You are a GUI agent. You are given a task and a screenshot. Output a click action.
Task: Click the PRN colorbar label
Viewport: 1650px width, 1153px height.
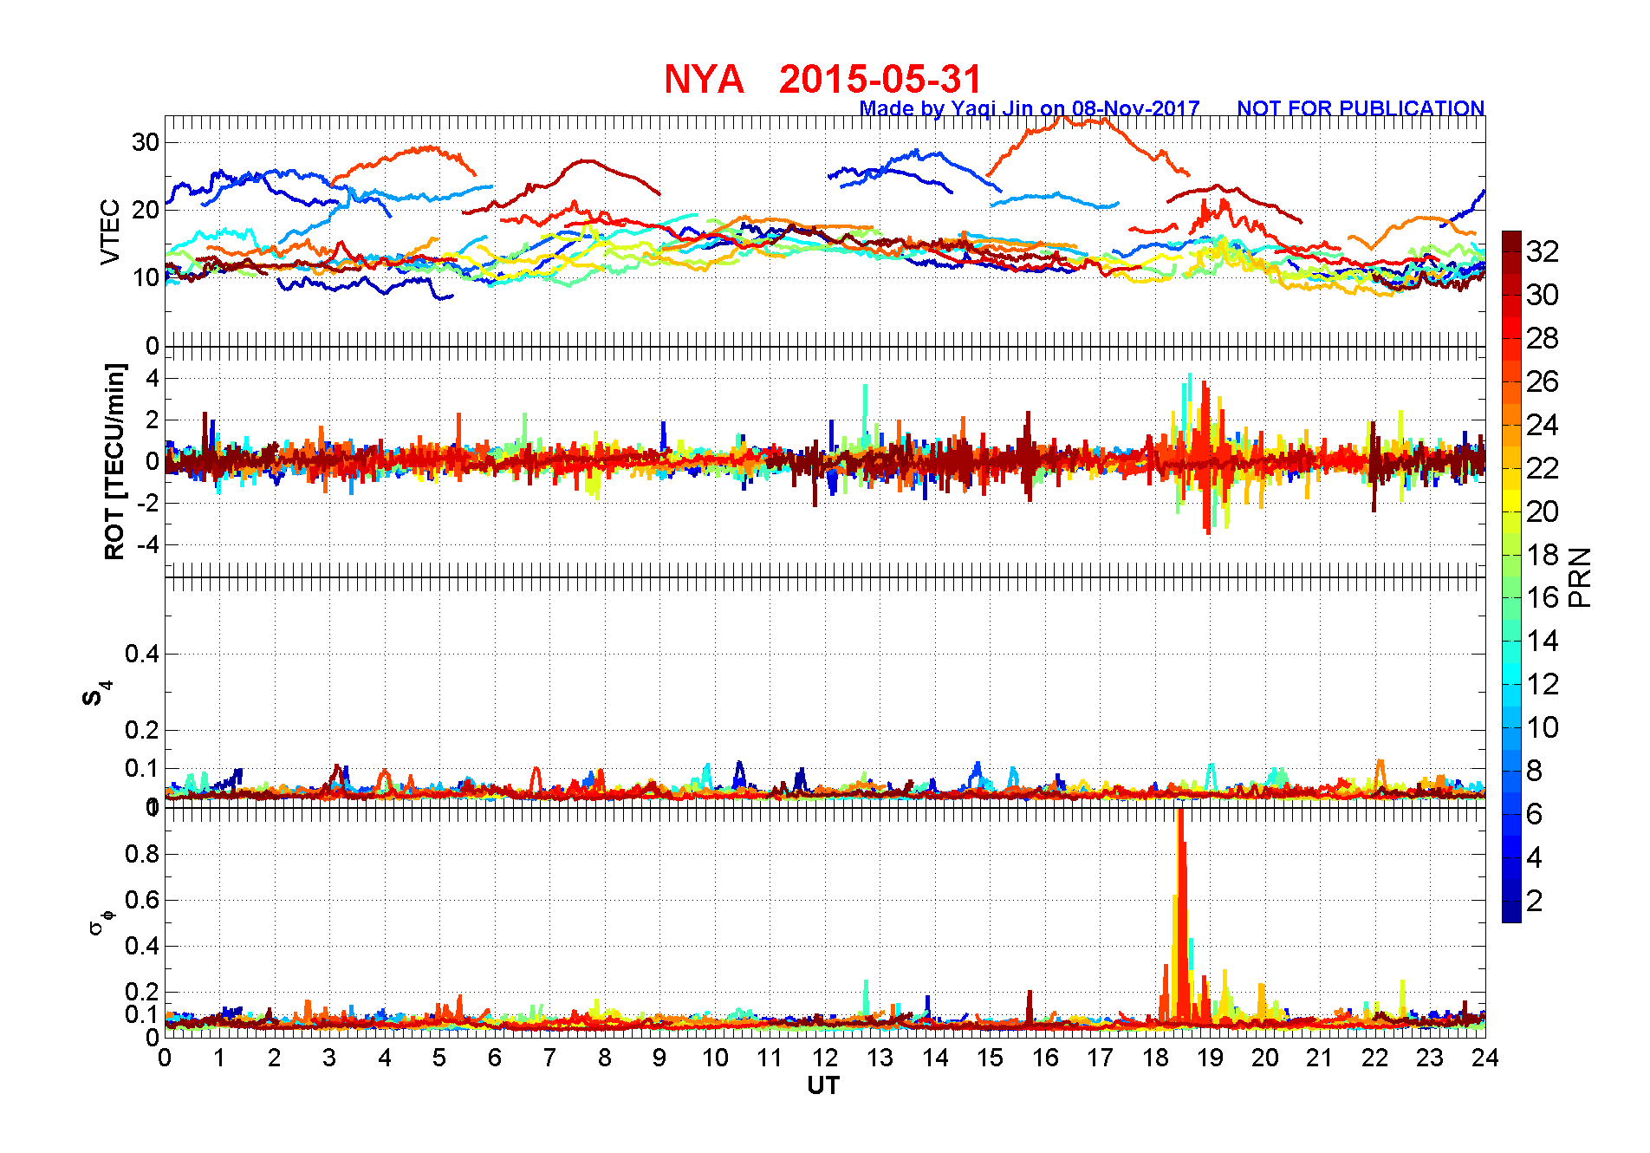[1581, 577]
